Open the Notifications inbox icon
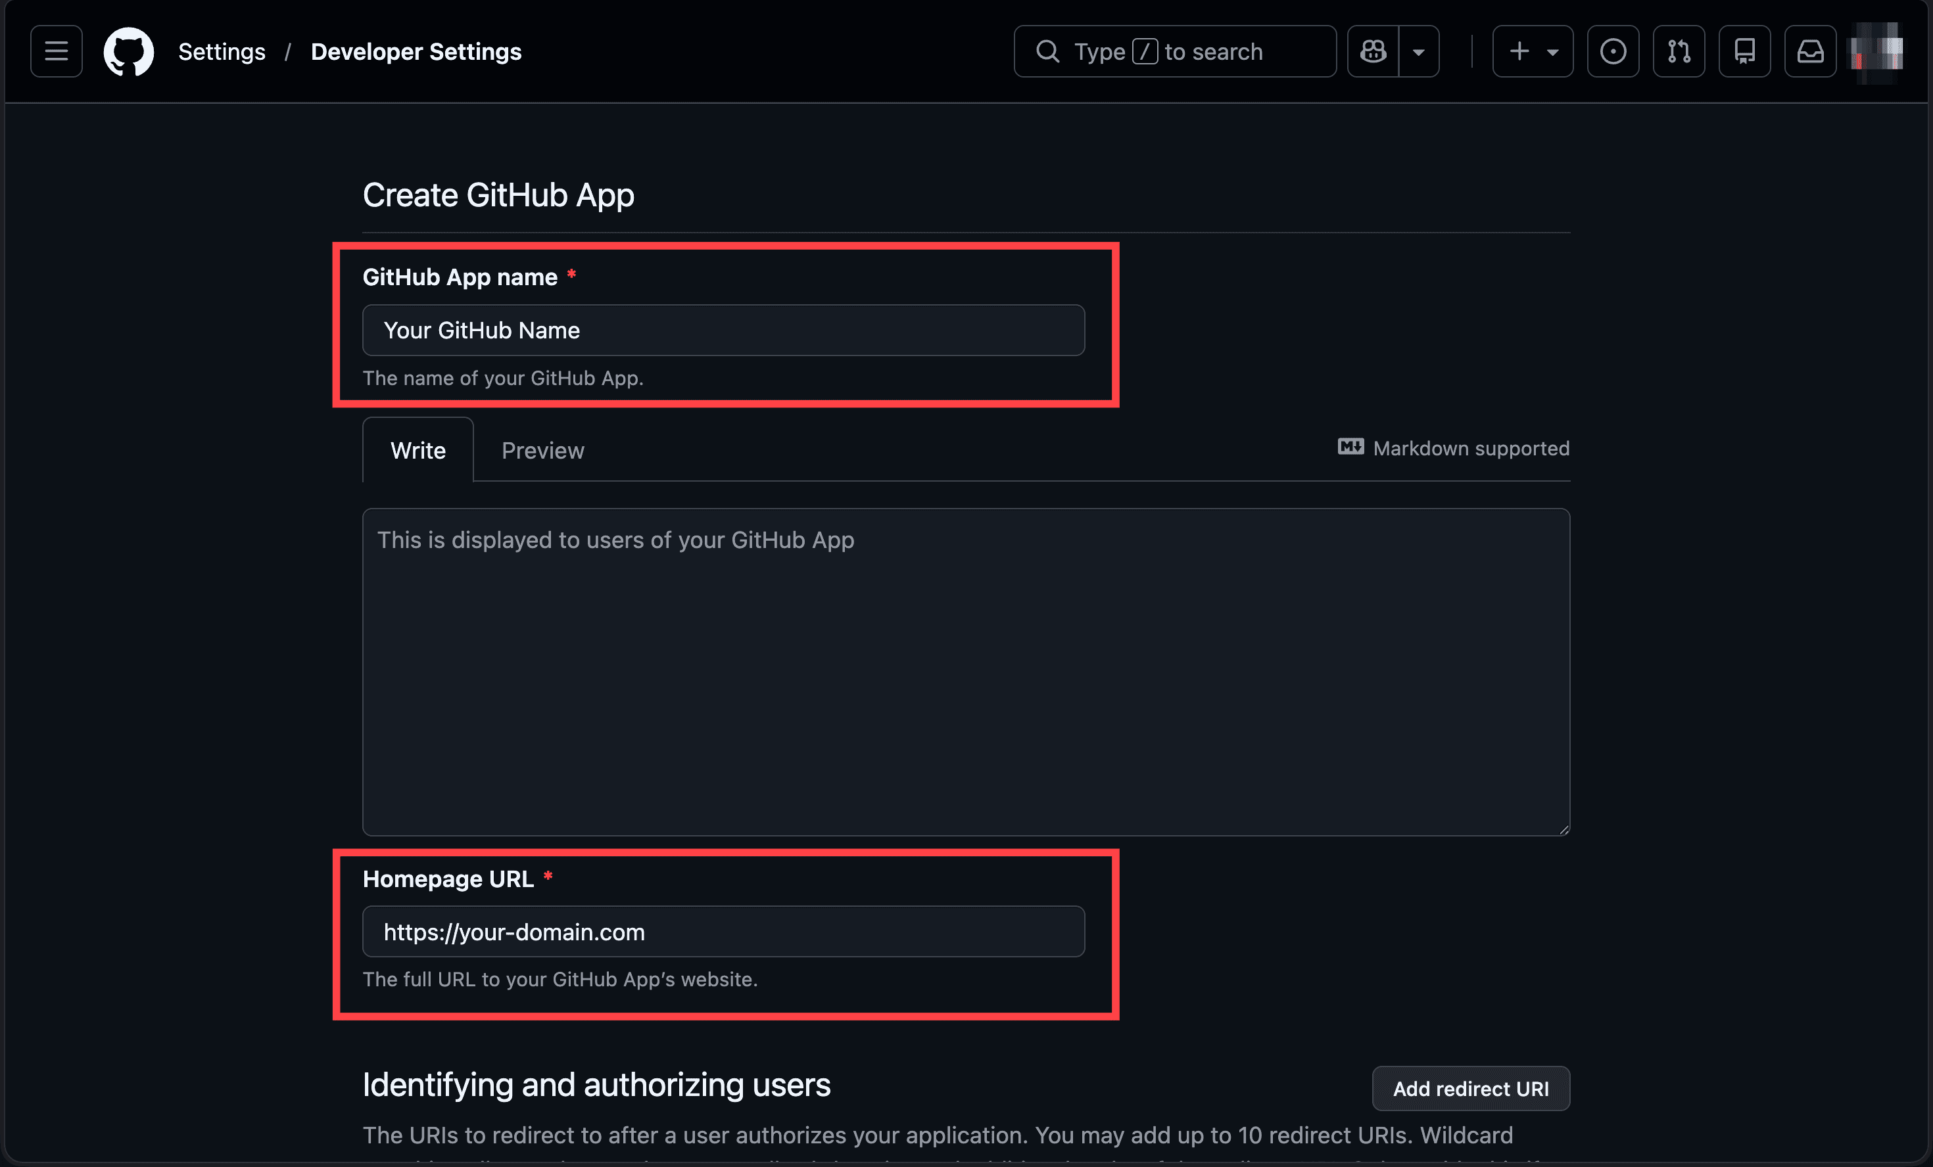1933x1167 pixels. coord(1811,52)
